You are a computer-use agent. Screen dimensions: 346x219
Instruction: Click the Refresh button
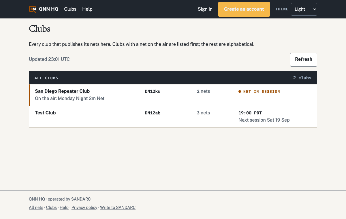(304, 59)
